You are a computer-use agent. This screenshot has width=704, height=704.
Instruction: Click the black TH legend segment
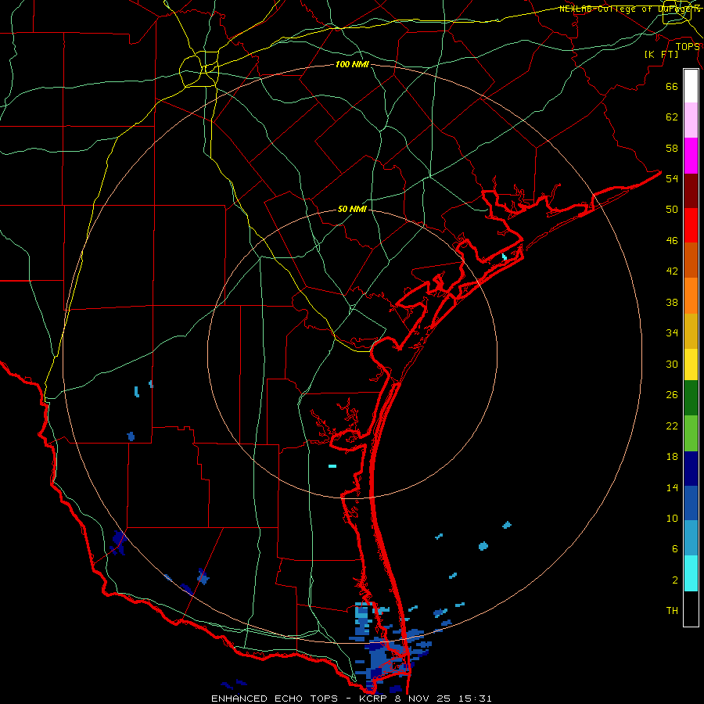click(x=691, y=609)
